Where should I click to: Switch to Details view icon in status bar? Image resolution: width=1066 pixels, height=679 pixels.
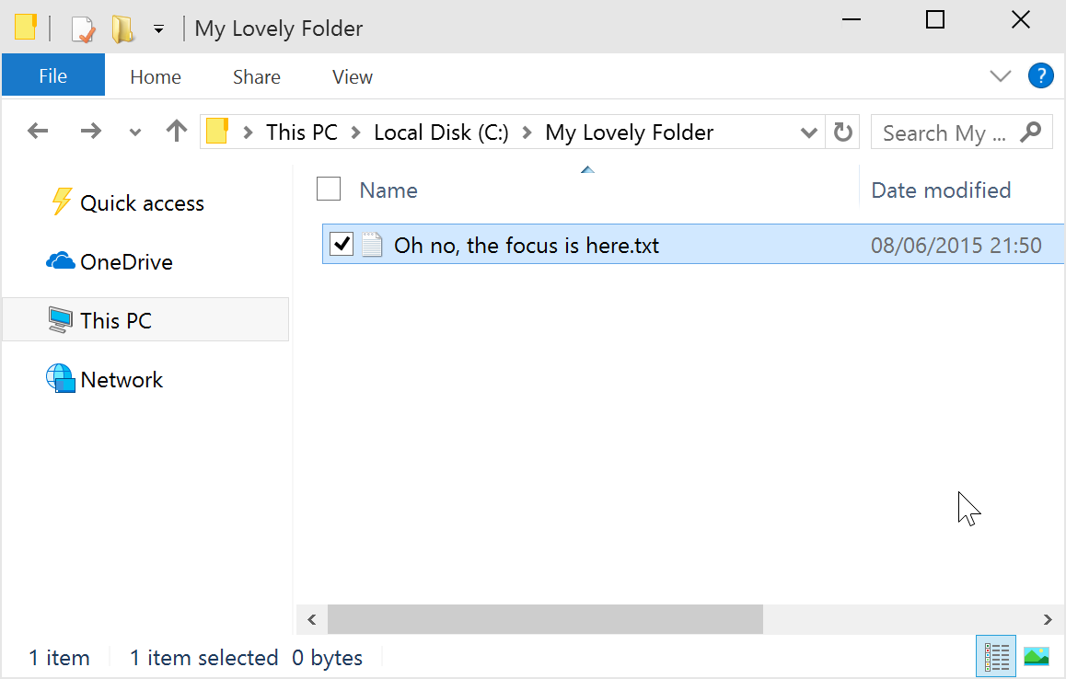pos(997,657)
